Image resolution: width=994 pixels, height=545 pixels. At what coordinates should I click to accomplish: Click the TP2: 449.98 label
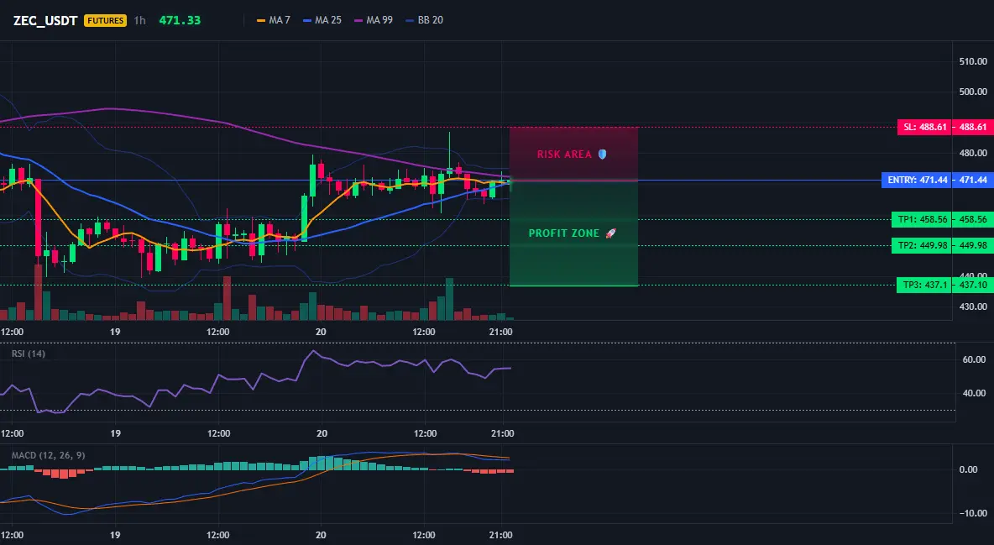tap(921, 245)
